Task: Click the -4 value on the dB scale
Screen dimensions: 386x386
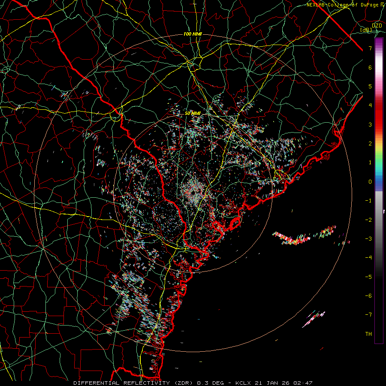Action: pos(368,258)
